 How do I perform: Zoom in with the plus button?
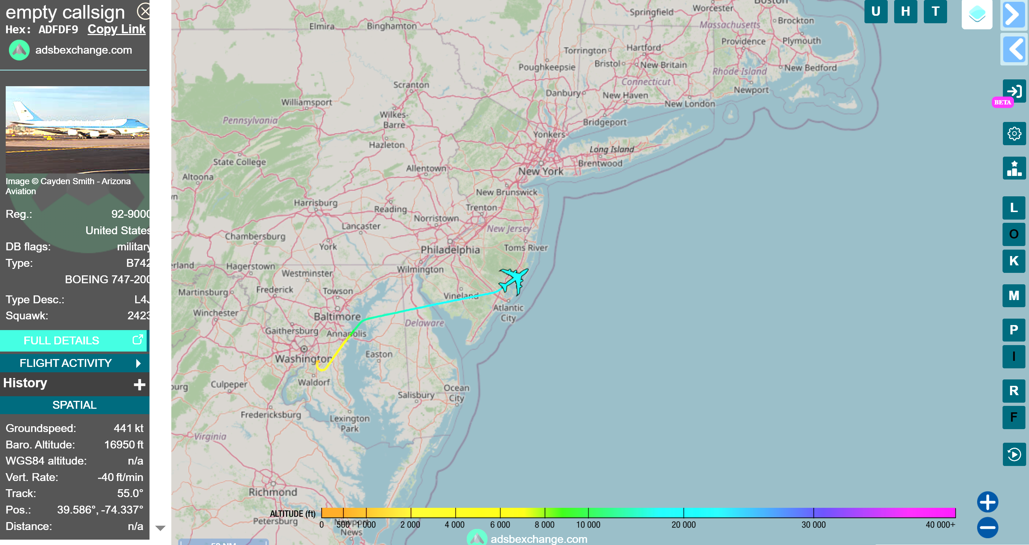coord(987,502)
